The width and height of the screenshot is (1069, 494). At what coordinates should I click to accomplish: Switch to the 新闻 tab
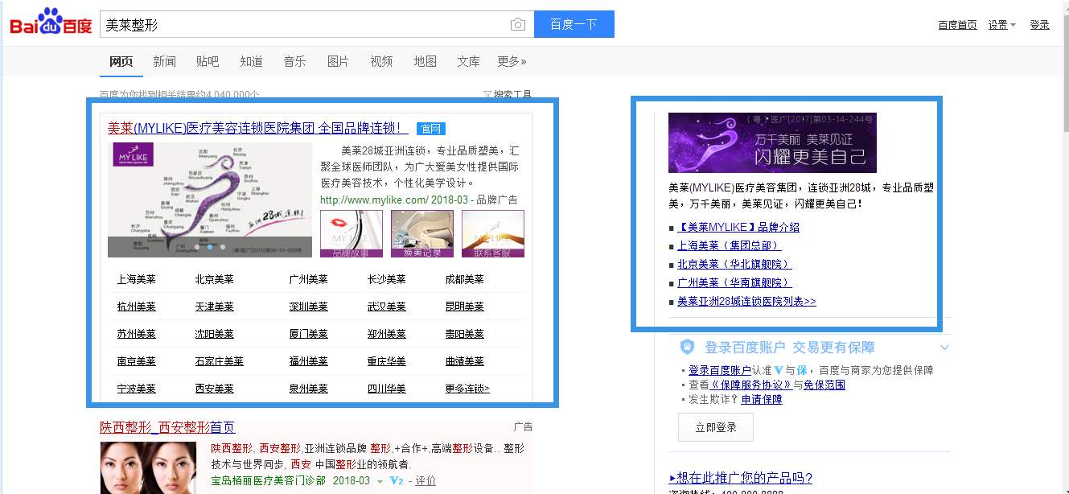point(164,61)
